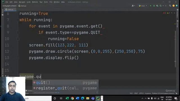Select the main.py editor tab
This screenshot has height=101, width=180.
coord(10,10)
